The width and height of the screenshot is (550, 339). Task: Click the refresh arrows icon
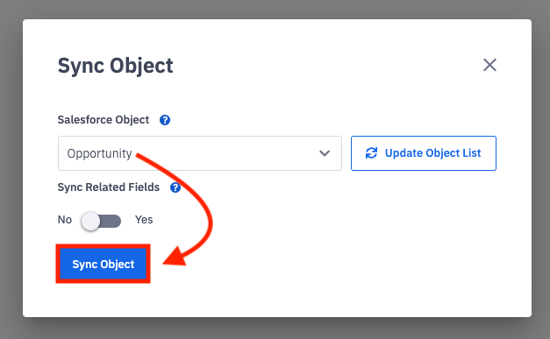[371, 153]
